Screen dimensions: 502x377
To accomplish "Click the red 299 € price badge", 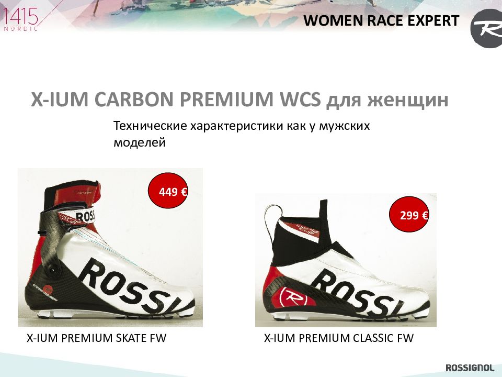I will tap(409, 214).
